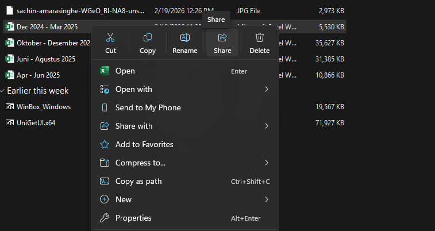Viewport: 435px width, 231px height.
Task: Click the Cut scissors icon
Action: (110, 38)
